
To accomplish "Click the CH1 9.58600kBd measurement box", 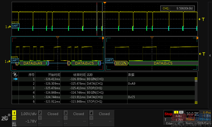I will pyautogui.click(x=178, y=8).
